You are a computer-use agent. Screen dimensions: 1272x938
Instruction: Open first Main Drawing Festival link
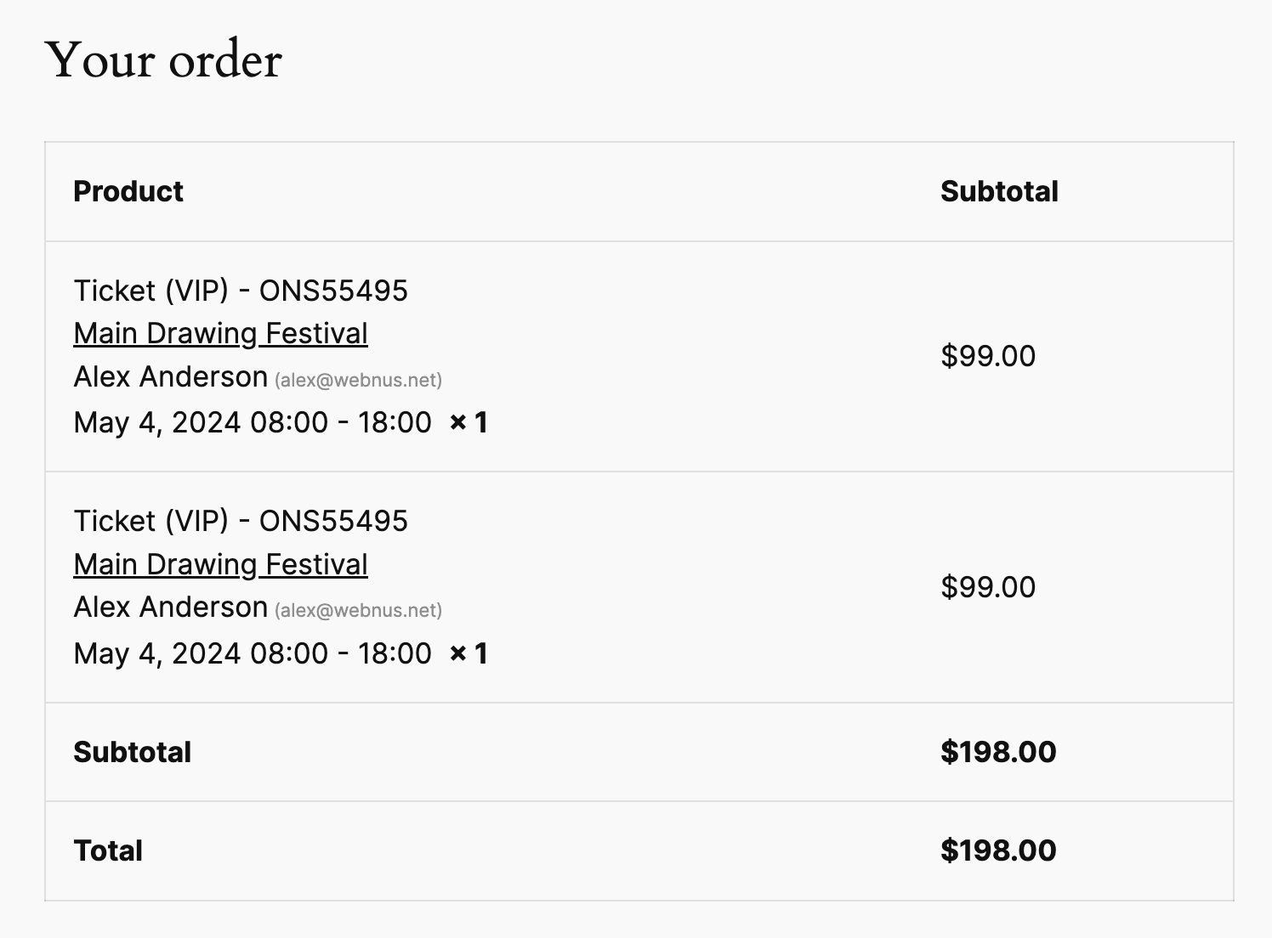220,333
